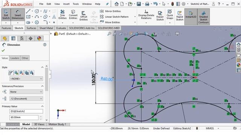Collapse the Tolerance/Precision section
The height and width of the screenshot is (135, 241).
(x=42, y=86)
